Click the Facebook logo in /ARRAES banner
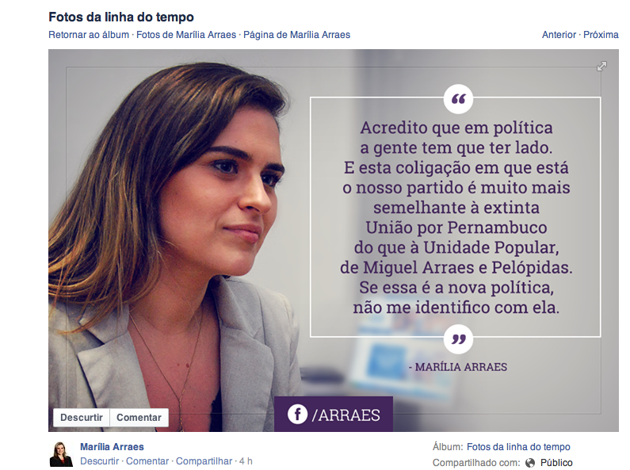This screenshot has width=630, height=470. [x=297, y=415]
